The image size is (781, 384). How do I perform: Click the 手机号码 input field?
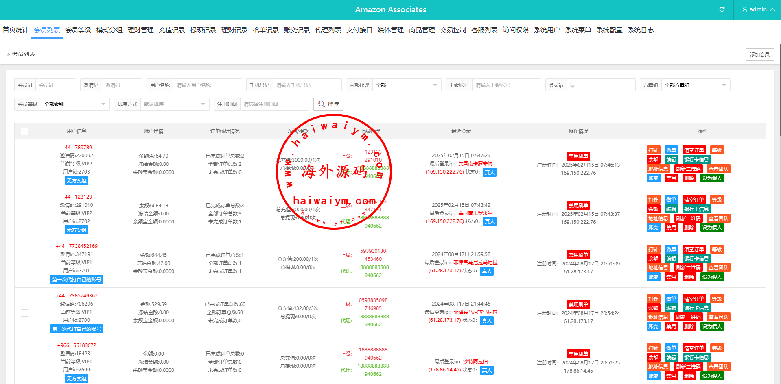coord(306,85)
